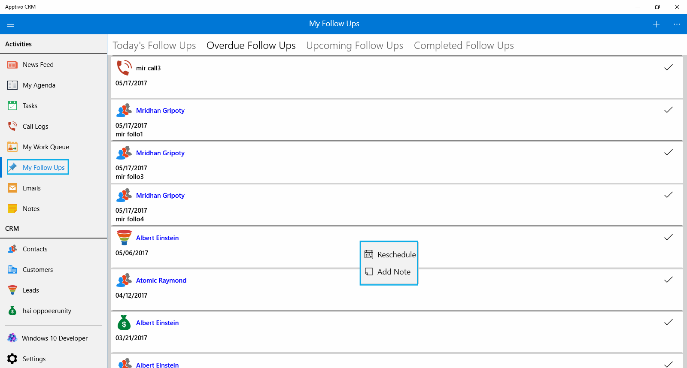
Task: Open My Work Queue
Action: [46, 147]
